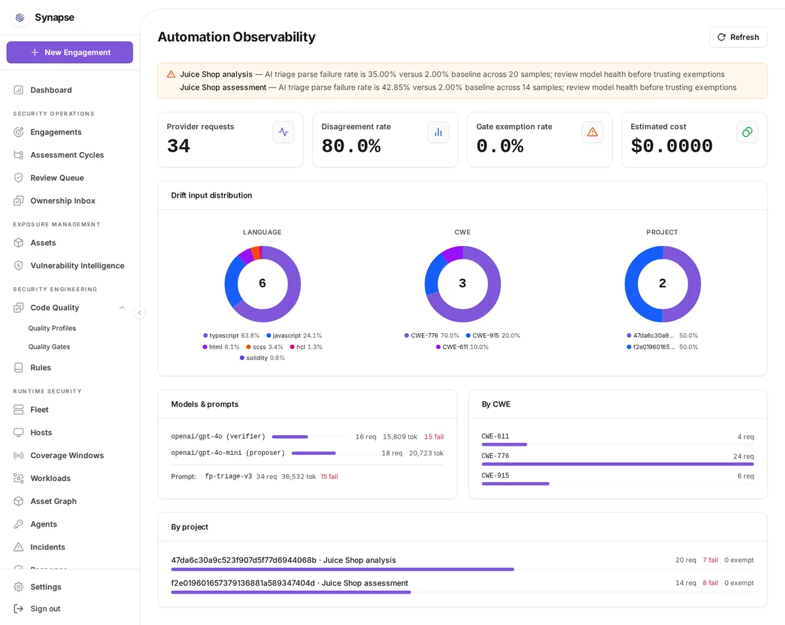Screen dimensions: 785x625
Task: Click the Sign out icon
Action: pyautogui.click(x=18, y=608)
